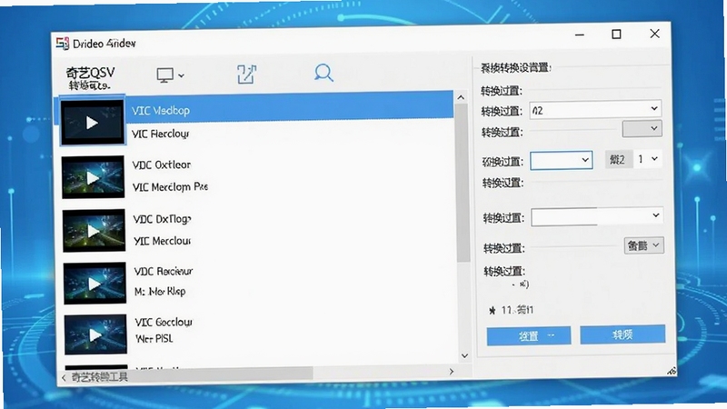Image resolution: width=727 pixels, height=409 pixels.
Task: Open the small gray dropdown below A2
Action: pos(642,129)
